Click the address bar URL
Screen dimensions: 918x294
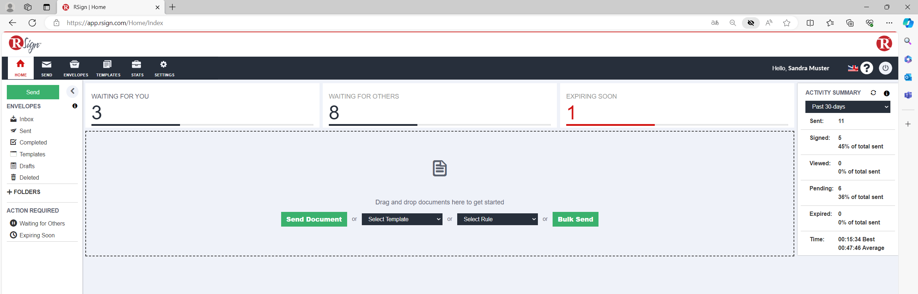pos(115,23)
